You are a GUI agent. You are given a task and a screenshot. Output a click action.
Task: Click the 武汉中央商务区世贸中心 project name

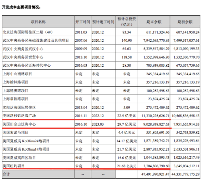pos(23,57)
